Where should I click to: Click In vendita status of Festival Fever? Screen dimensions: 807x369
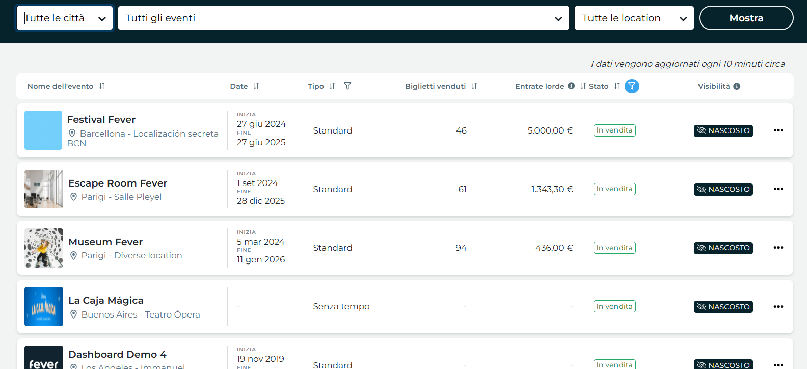[614, 130]
